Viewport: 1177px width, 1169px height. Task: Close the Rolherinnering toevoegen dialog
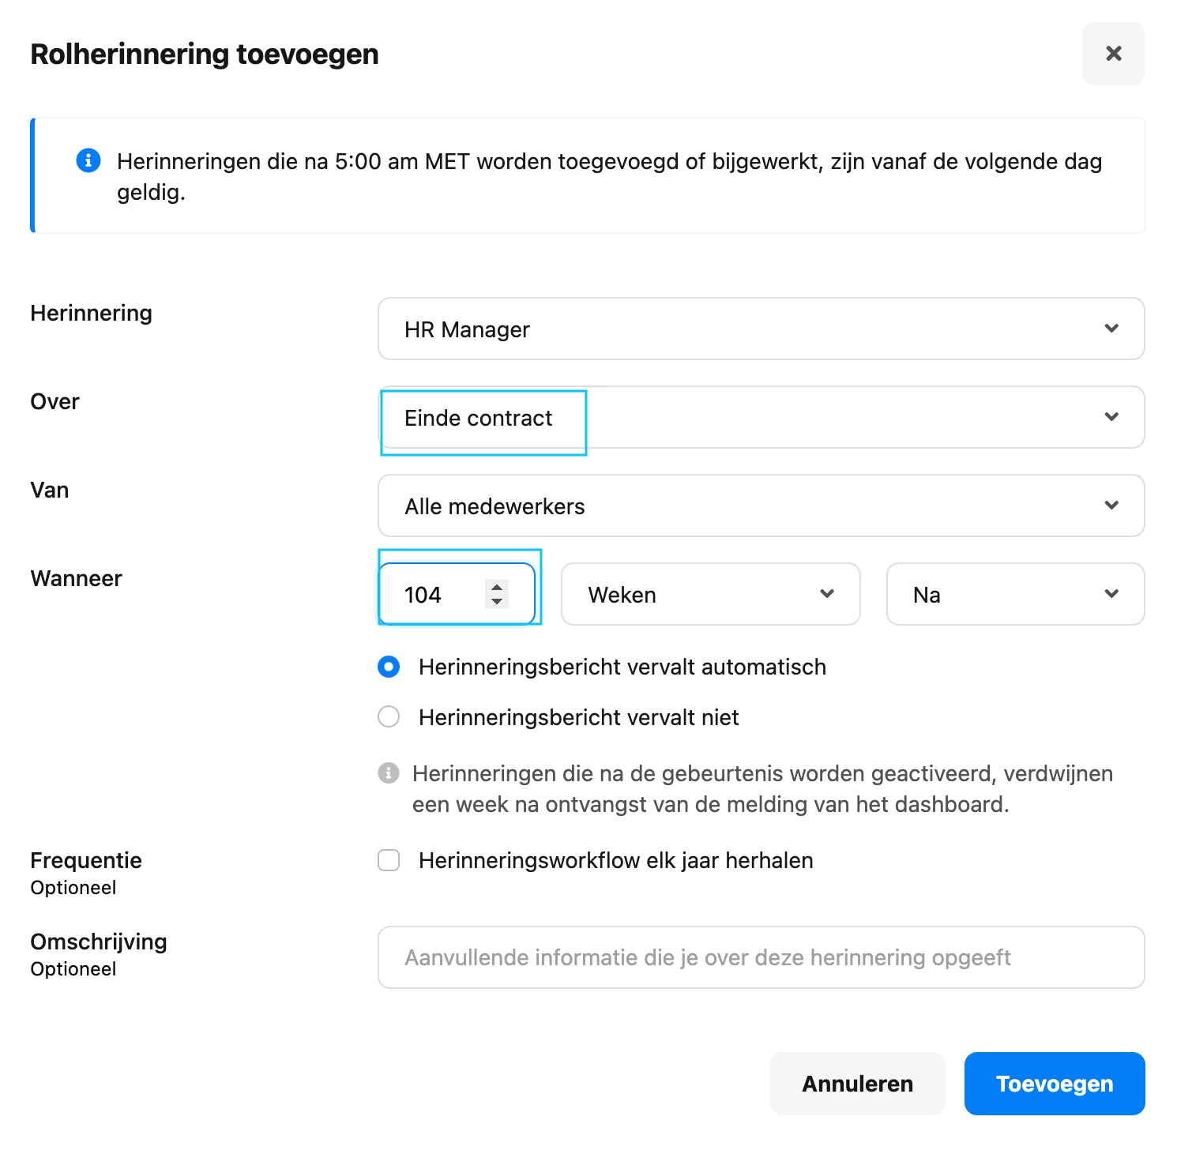1113,54
